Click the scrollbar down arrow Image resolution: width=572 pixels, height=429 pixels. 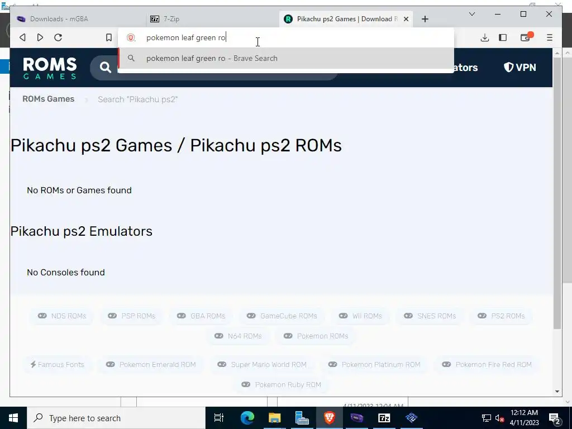(557, 392)
